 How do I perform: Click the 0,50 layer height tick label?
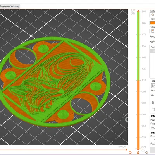pos(144,126)
